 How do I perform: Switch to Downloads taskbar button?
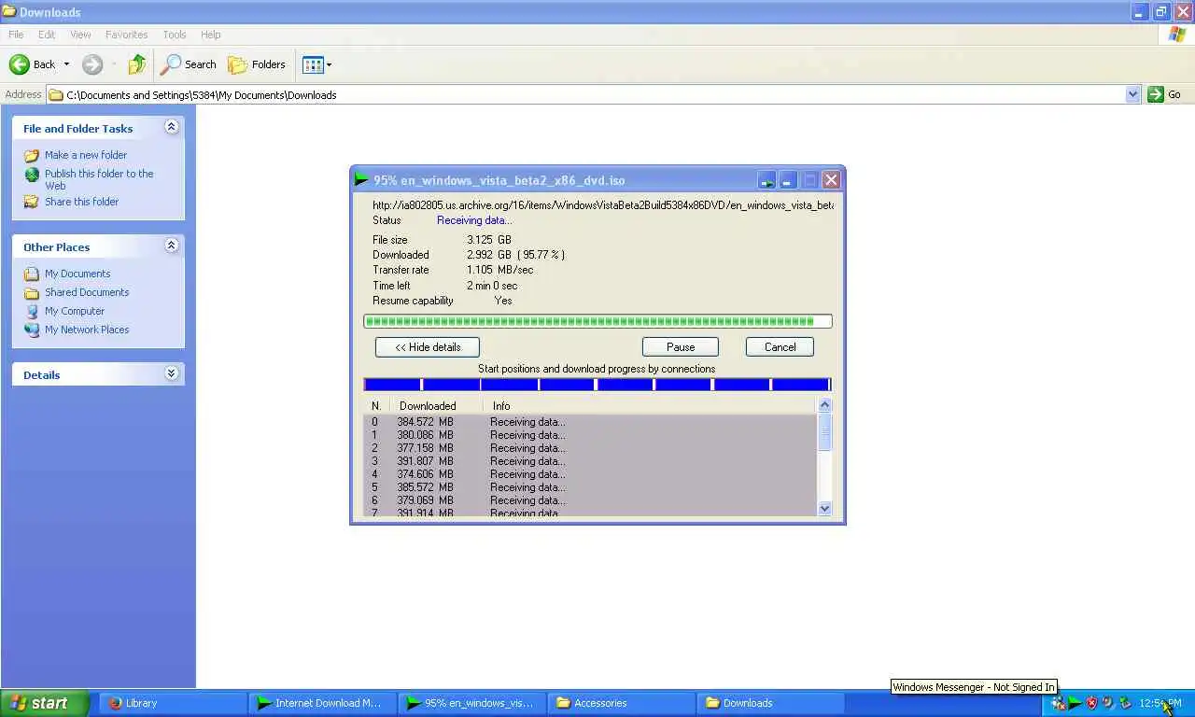pyautogui.click(x=770, y=703)
